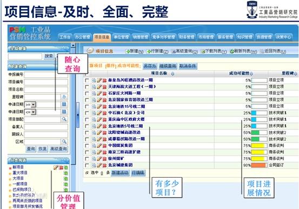This screenshot has height=209, width=299.
Task: Edit the 中国煤炭集团 row with pencil icon
Action: (99, 146)
